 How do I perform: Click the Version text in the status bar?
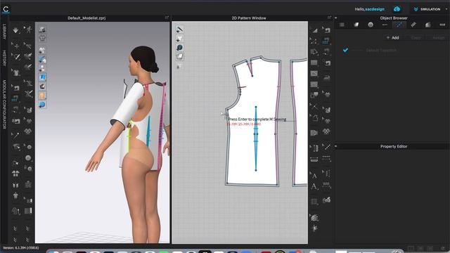[20, 247]
